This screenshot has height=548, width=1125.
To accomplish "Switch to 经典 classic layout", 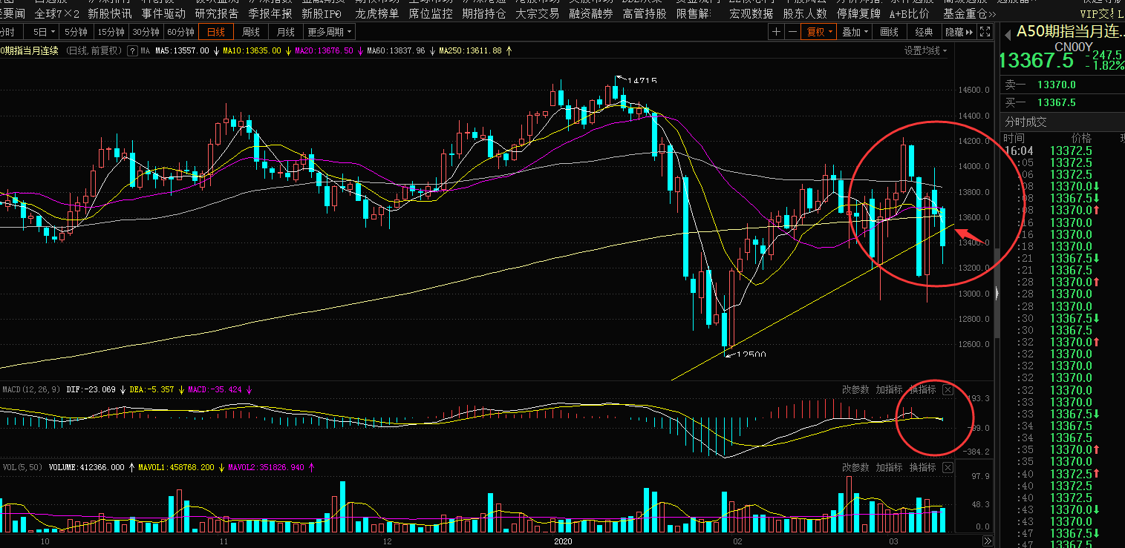I will coord(924,32).
